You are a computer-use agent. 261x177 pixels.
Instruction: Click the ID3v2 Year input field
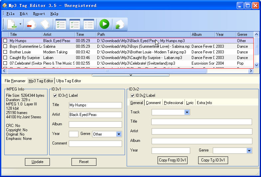pyautogui.click(x=171, y=150)
